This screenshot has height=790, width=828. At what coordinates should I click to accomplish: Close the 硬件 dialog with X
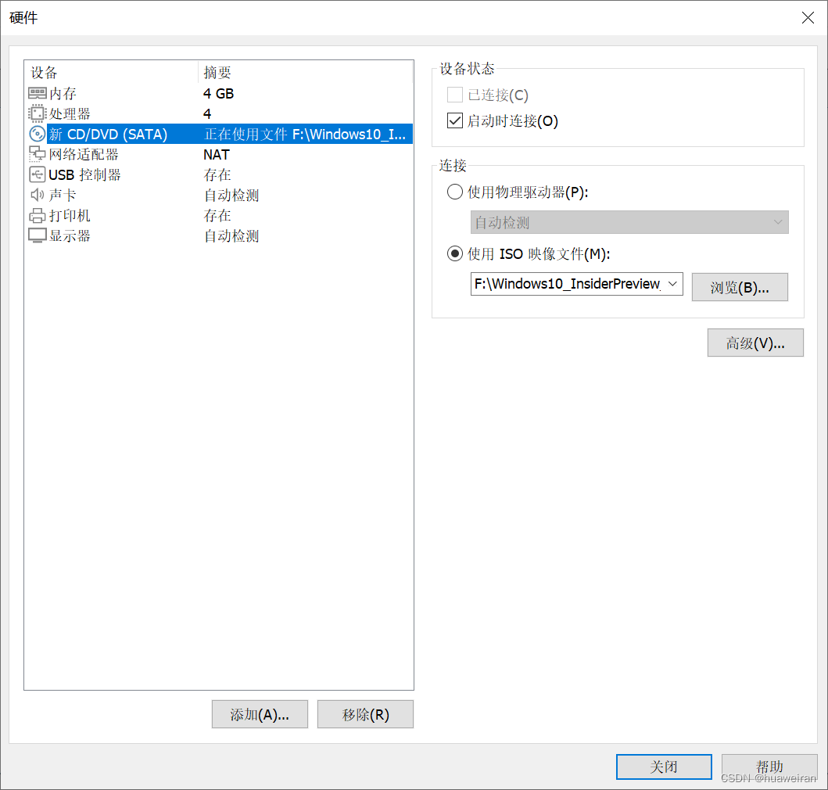(x=808, y=18)
